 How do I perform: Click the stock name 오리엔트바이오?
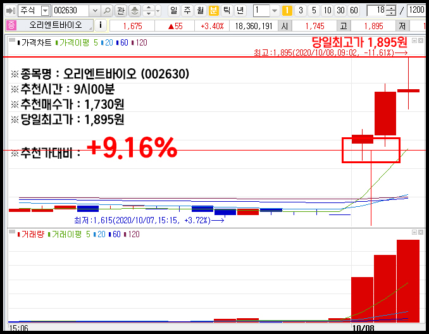(56, 25)
